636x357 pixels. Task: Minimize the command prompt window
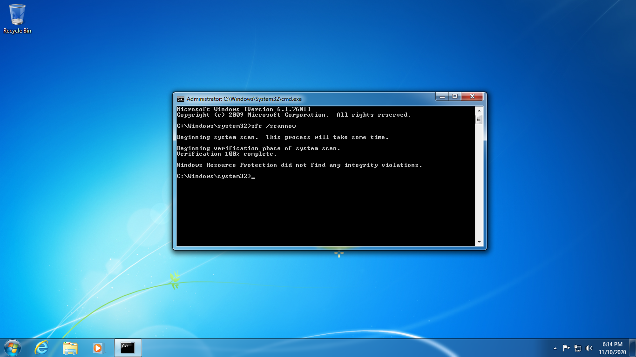(442, 97)
